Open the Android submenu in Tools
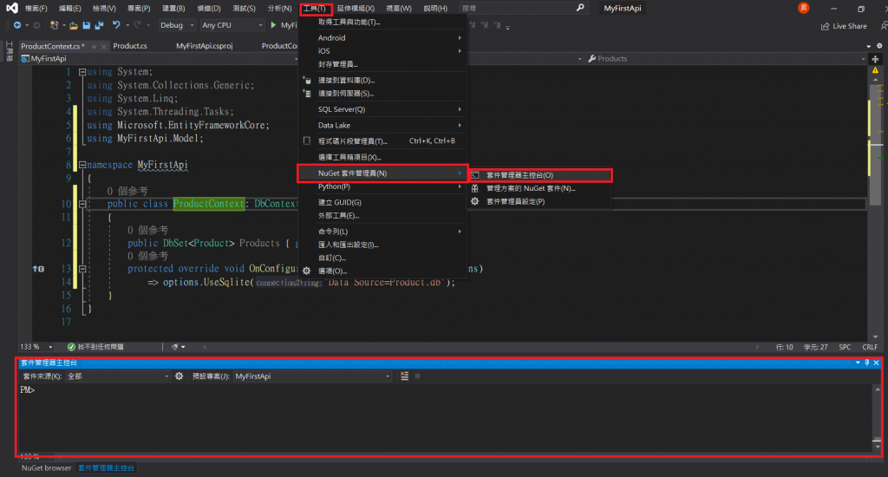The height and width of the screenshot is (477, 888). [x=382, y=38]
